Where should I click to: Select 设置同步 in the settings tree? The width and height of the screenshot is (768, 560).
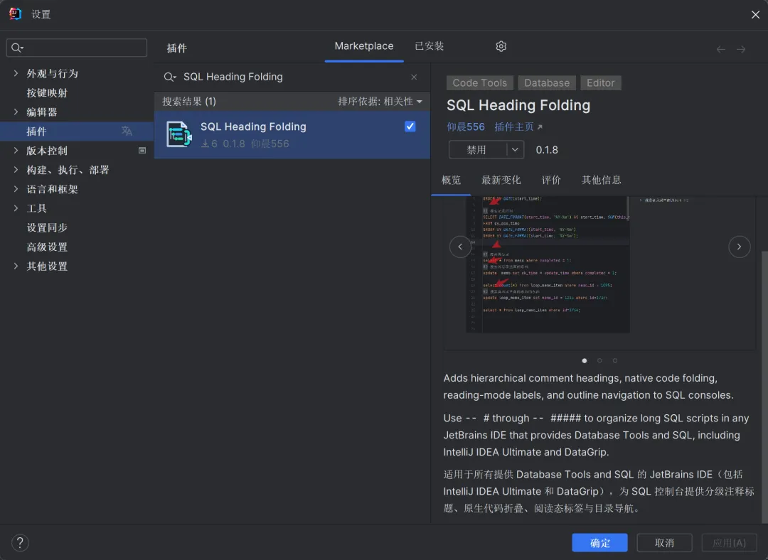click(x=47, y=227)
